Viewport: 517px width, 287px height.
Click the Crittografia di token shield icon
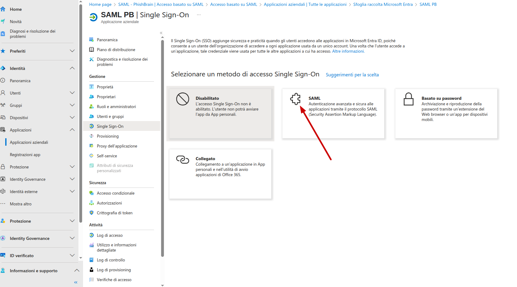click(91, 213)
